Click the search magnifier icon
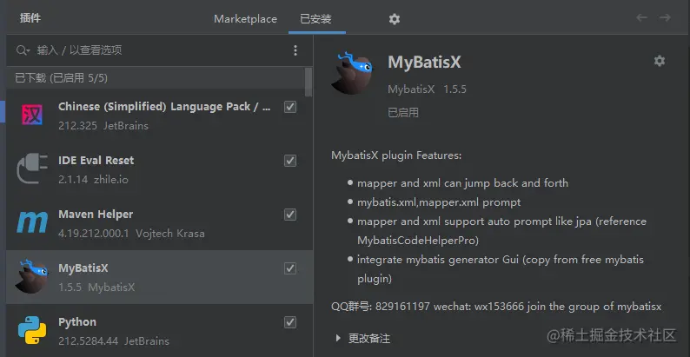The width and height of the screenshot is (690, 357). (22, 50)
